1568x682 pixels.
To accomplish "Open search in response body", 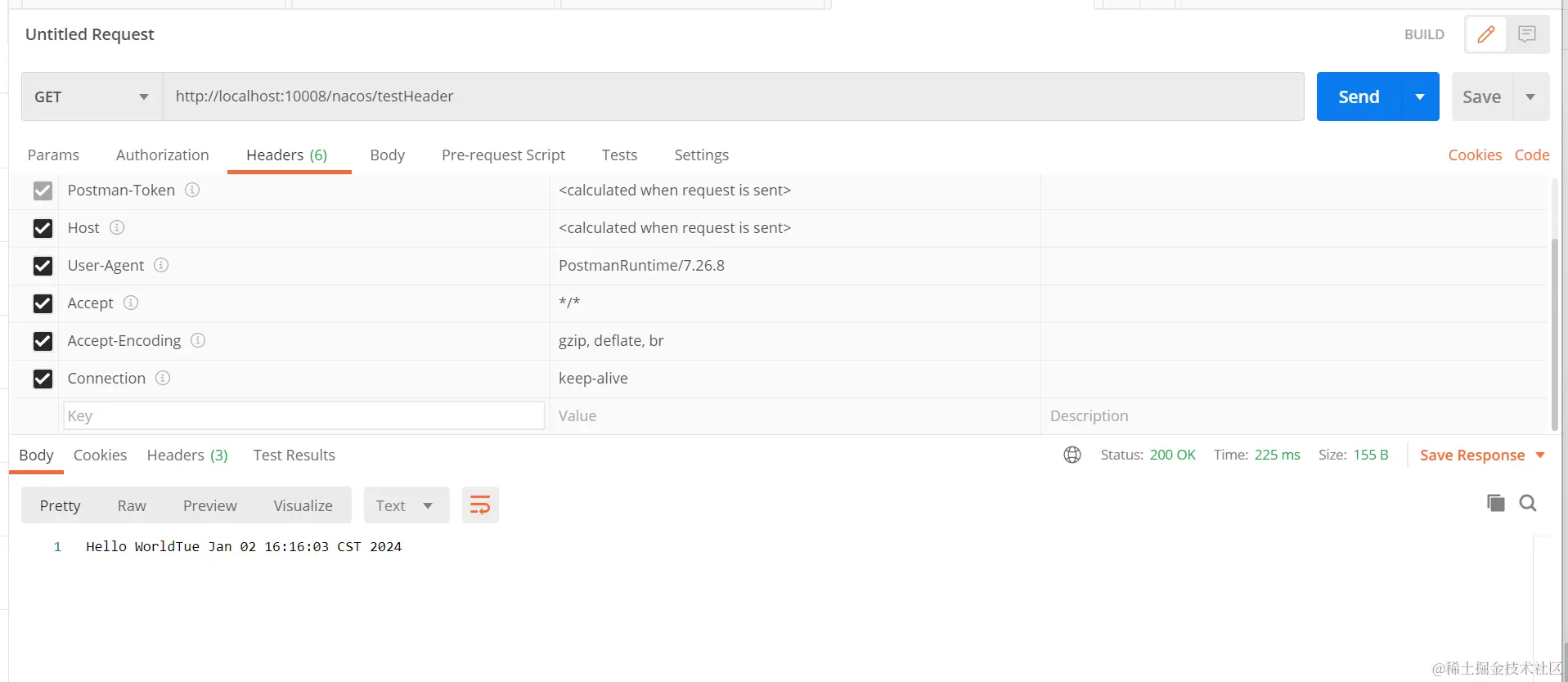I will click(1527, 503).
